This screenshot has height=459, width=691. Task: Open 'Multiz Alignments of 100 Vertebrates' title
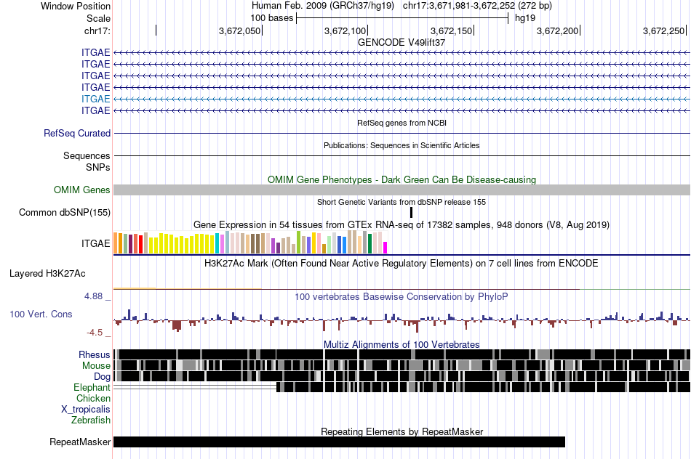tap(402, 344)
